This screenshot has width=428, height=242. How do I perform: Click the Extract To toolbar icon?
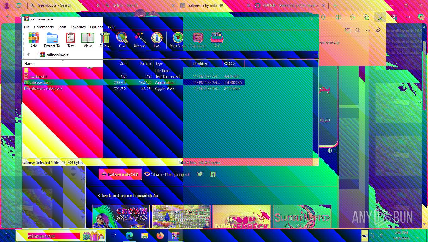52,40
